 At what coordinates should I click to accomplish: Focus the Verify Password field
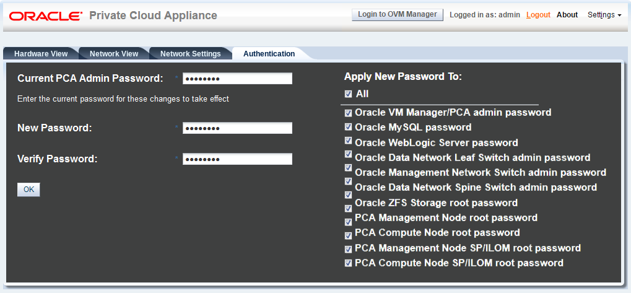click(237, 159)
